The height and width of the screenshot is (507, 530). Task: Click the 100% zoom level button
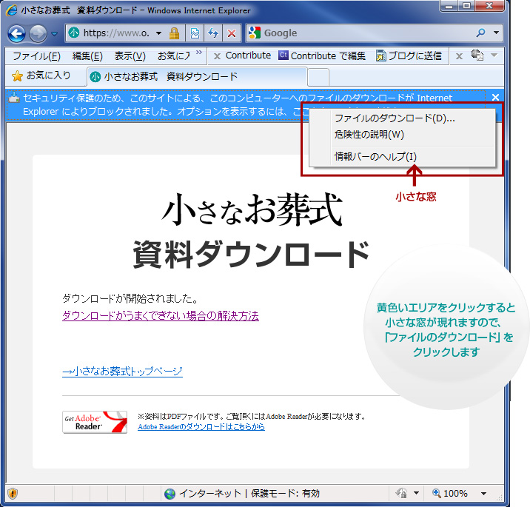[x=450, y=494]
